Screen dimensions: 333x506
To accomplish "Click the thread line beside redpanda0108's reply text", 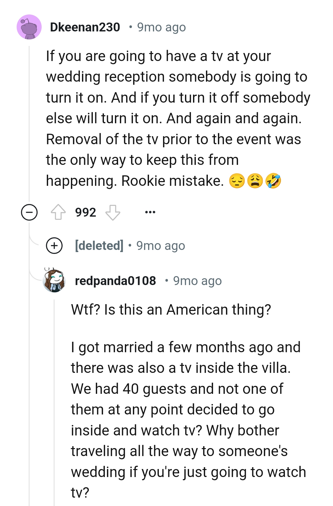I will [54, 401].
